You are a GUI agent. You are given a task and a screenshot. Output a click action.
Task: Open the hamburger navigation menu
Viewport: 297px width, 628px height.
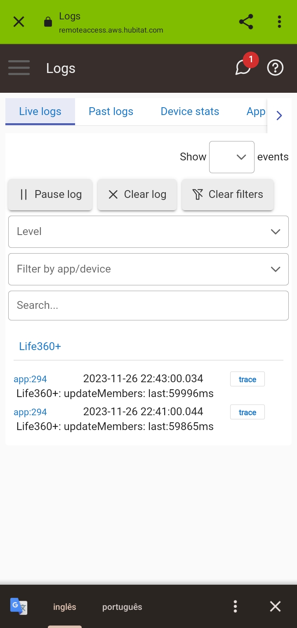point(19,68)
